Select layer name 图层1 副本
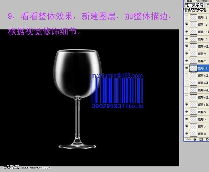This screenshot has width=209, height=172. point(204,105)
